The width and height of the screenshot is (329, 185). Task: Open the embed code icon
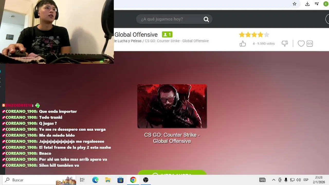(x=310, y=44)
